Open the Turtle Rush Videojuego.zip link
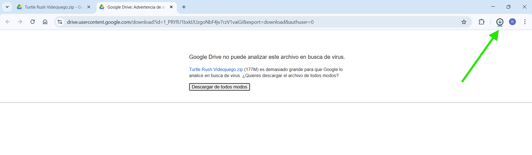The width and height of the screenshot is (532, 155). pyautogui.click(x=216, y=69)
